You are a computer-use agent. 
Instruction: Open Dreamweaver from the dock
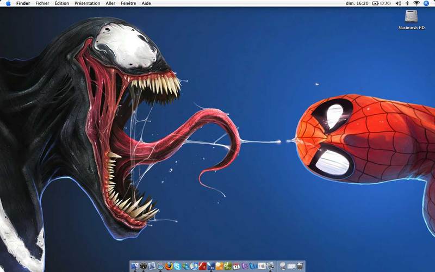228,266
